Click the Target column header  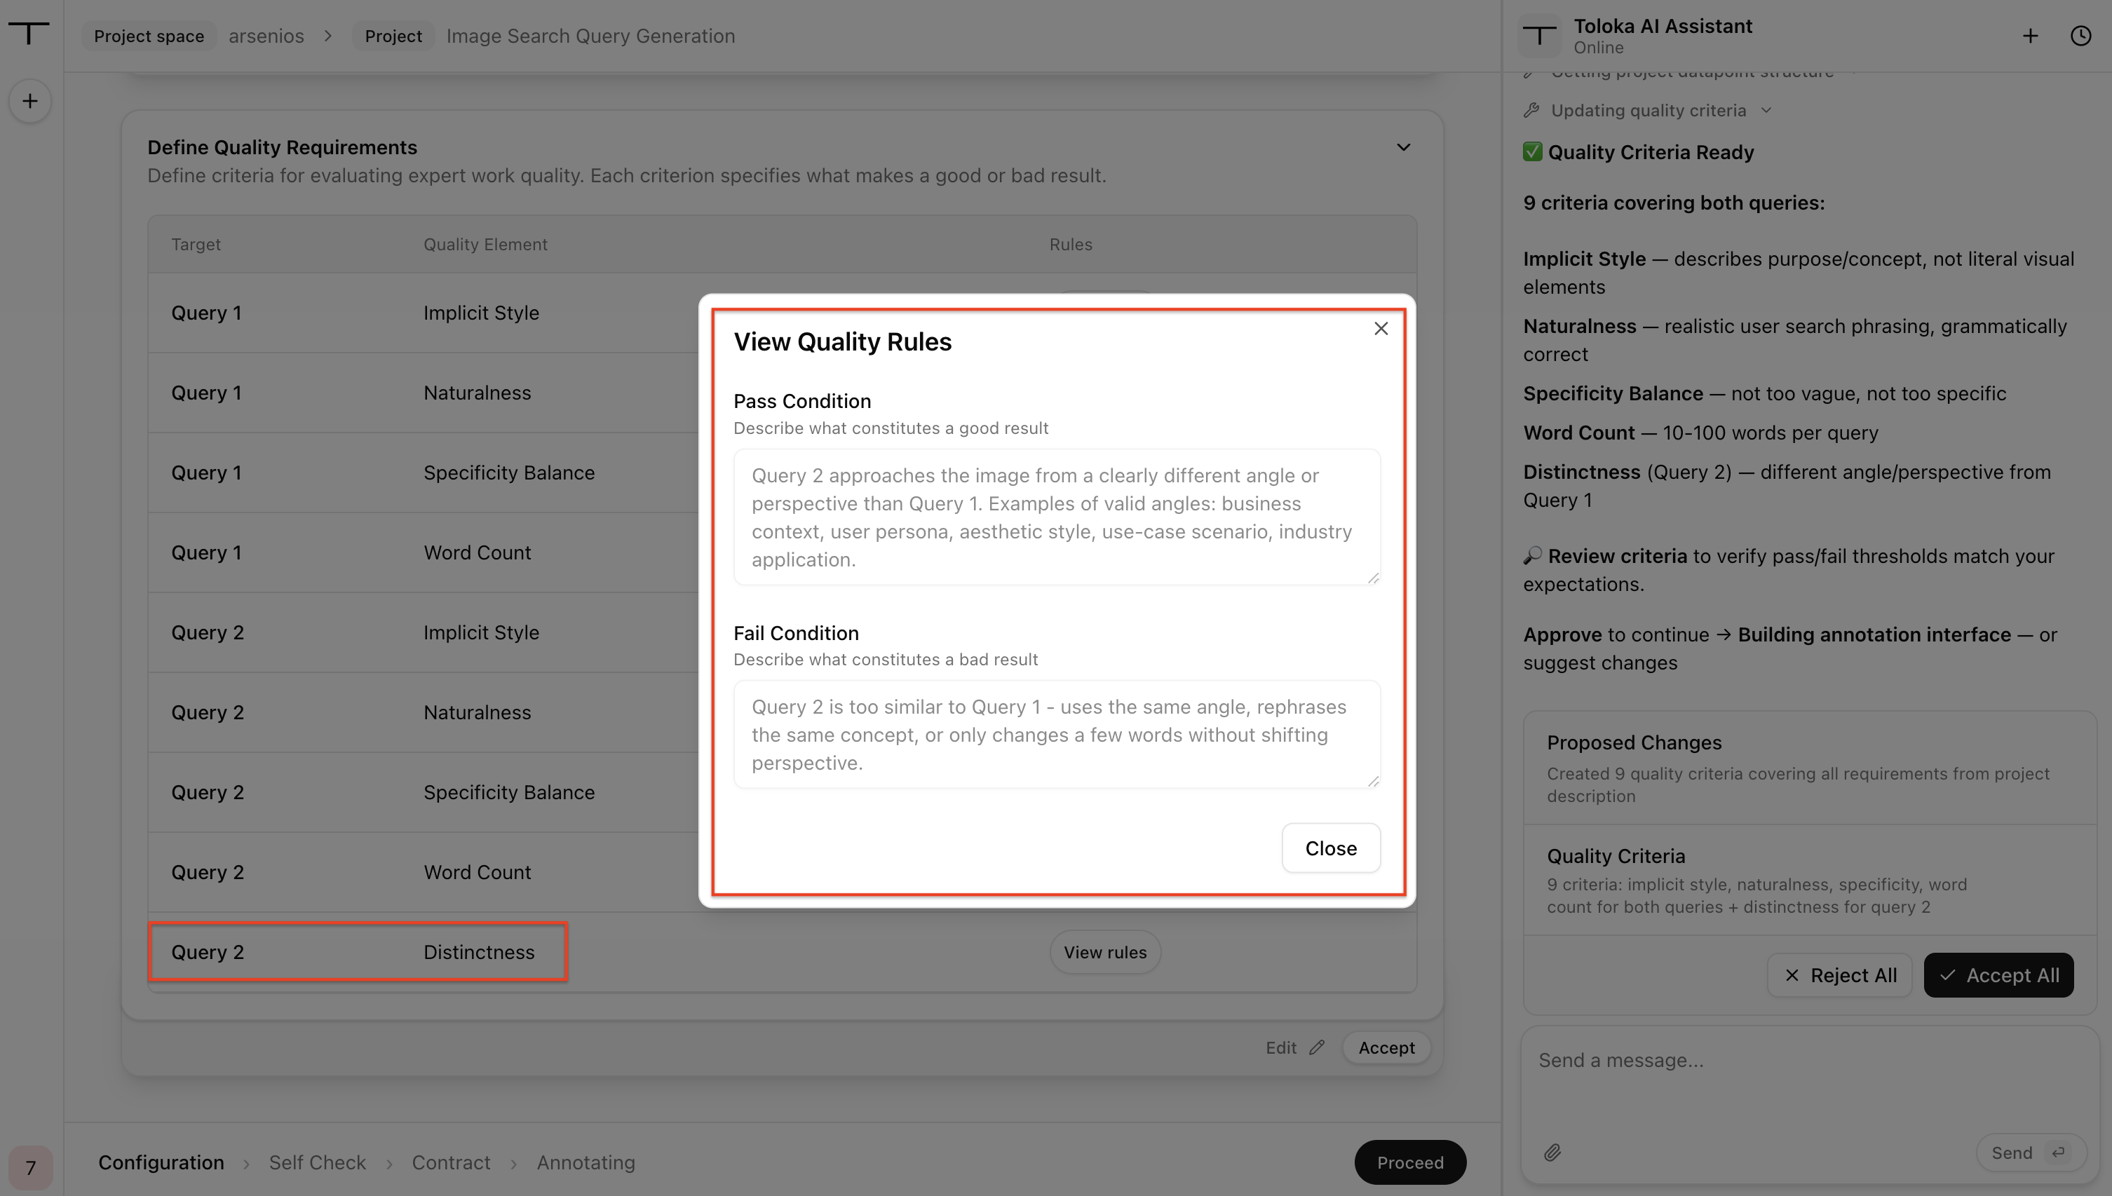click(196, 244)
